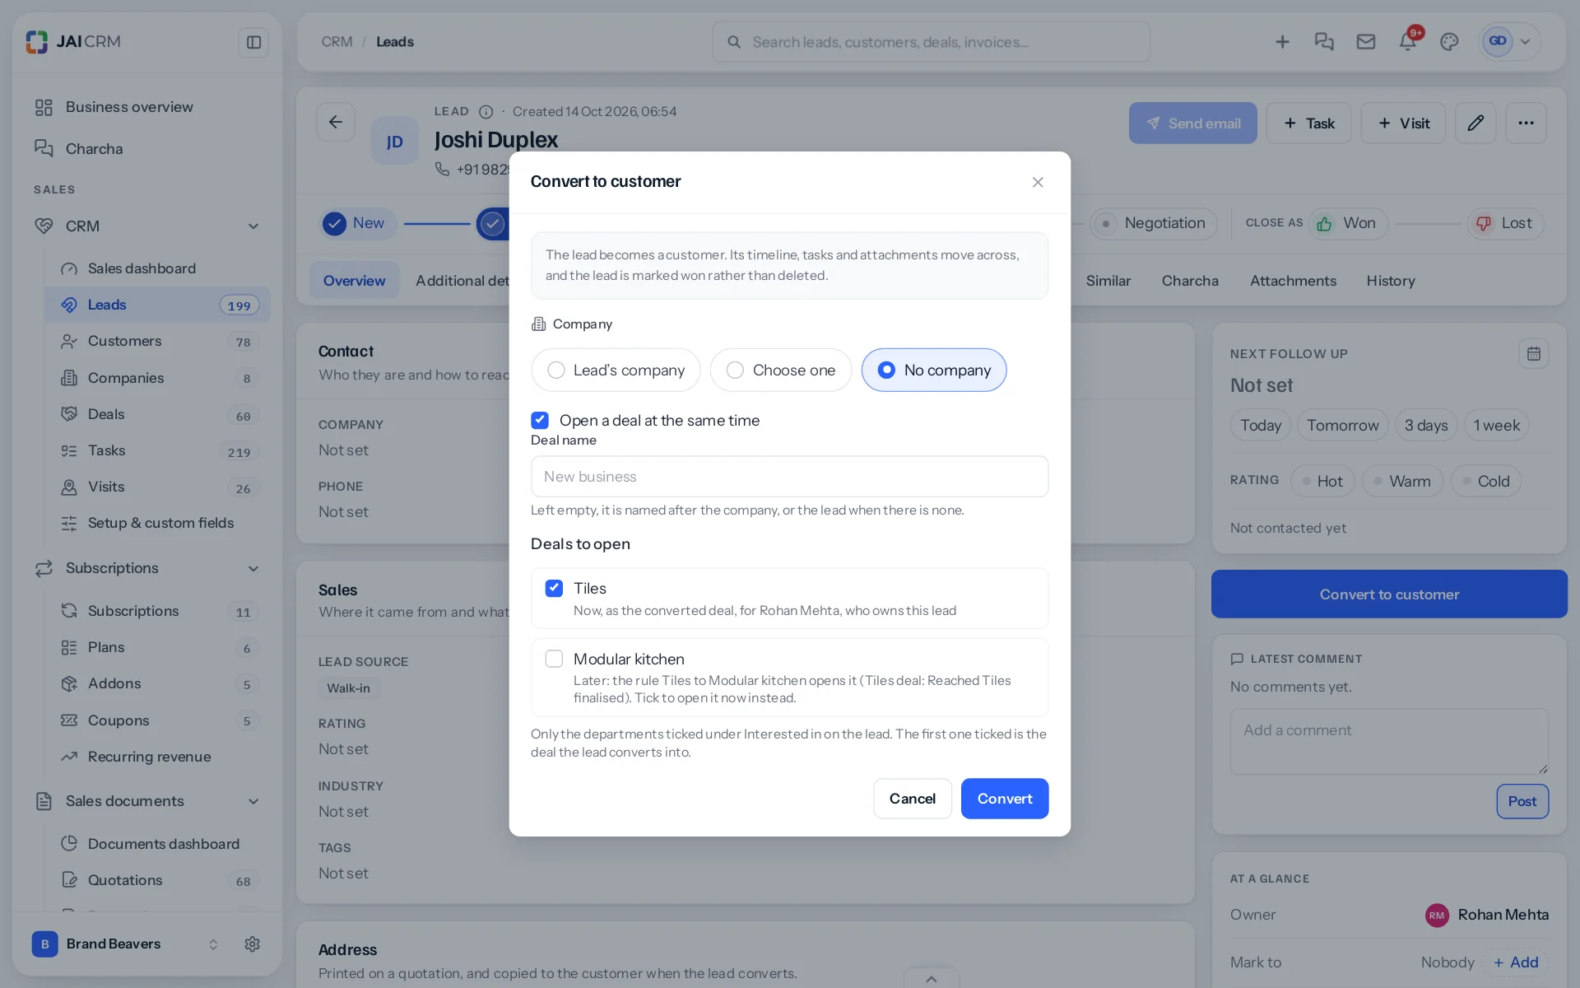1580x988 pixels.
Task: Toggle the sidebar collapse icon
Action: (x=253, y=42)
